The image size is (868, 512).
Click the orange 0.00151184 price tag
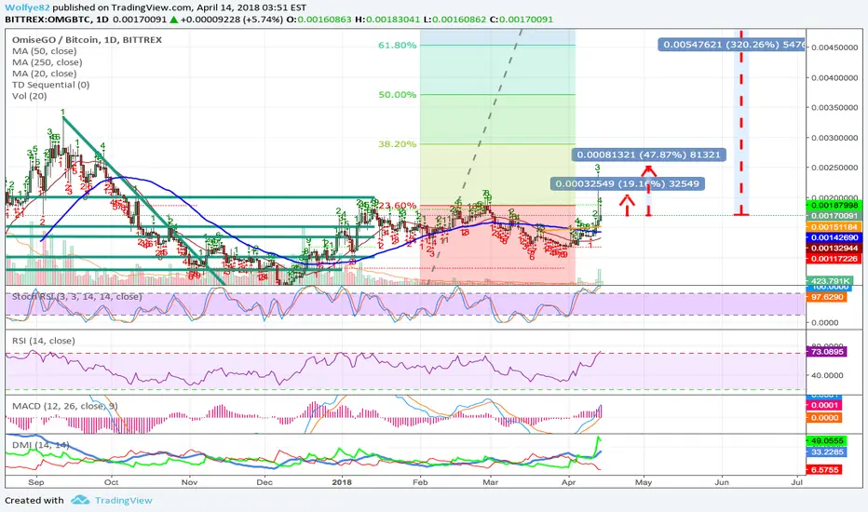tap(834, 227)
